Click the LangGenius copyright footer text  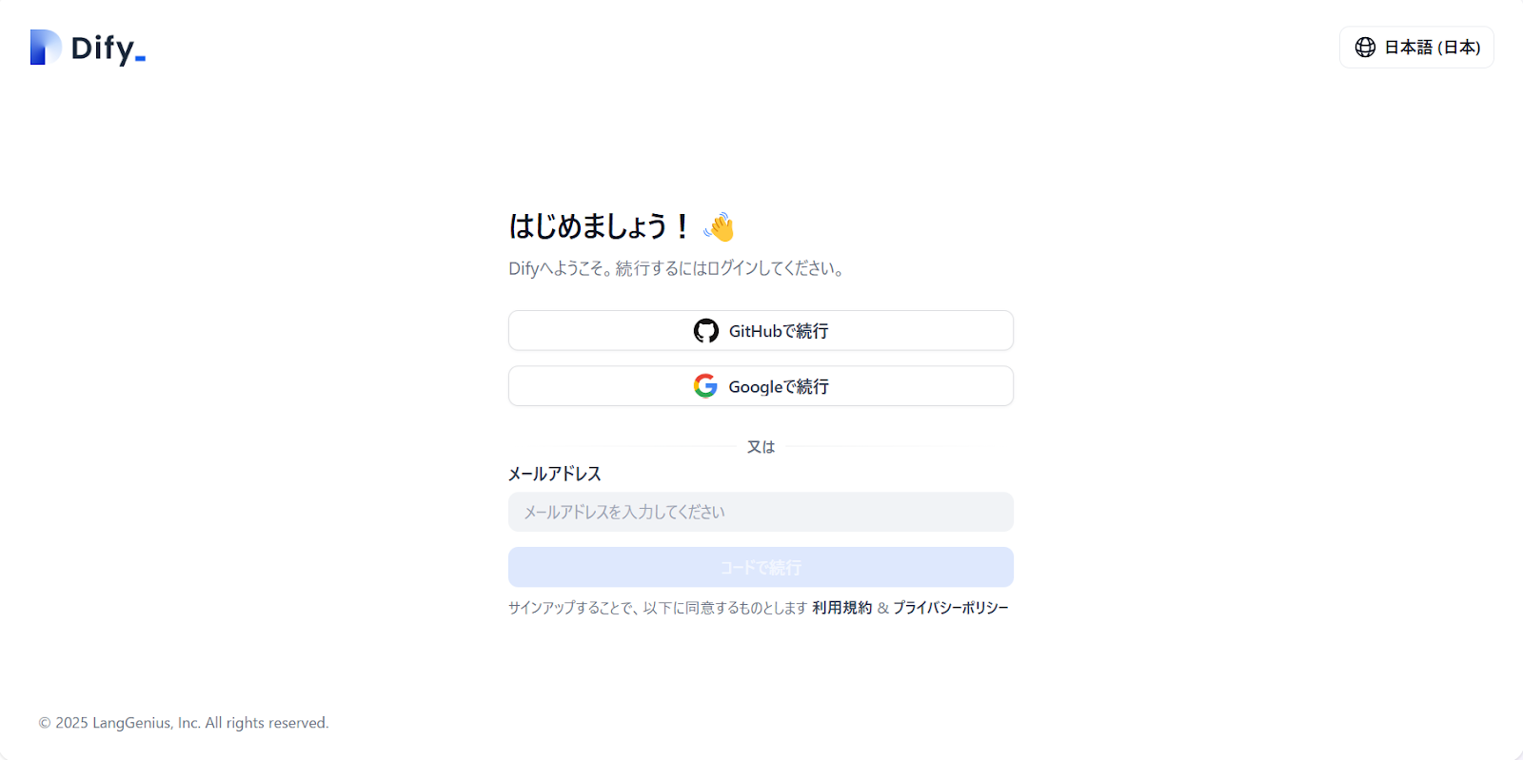tap(184, 723)
